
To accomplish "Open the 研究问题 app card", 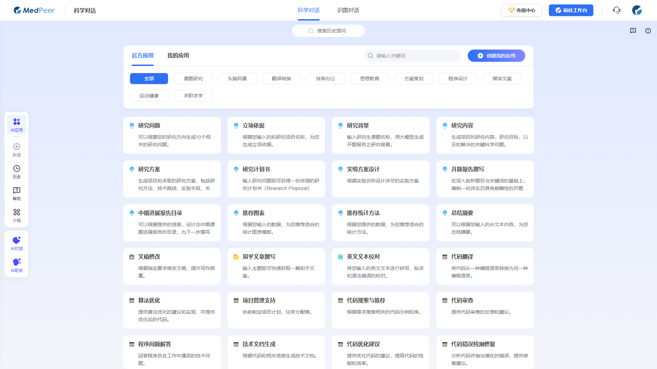I will click(x=172, y=135).
